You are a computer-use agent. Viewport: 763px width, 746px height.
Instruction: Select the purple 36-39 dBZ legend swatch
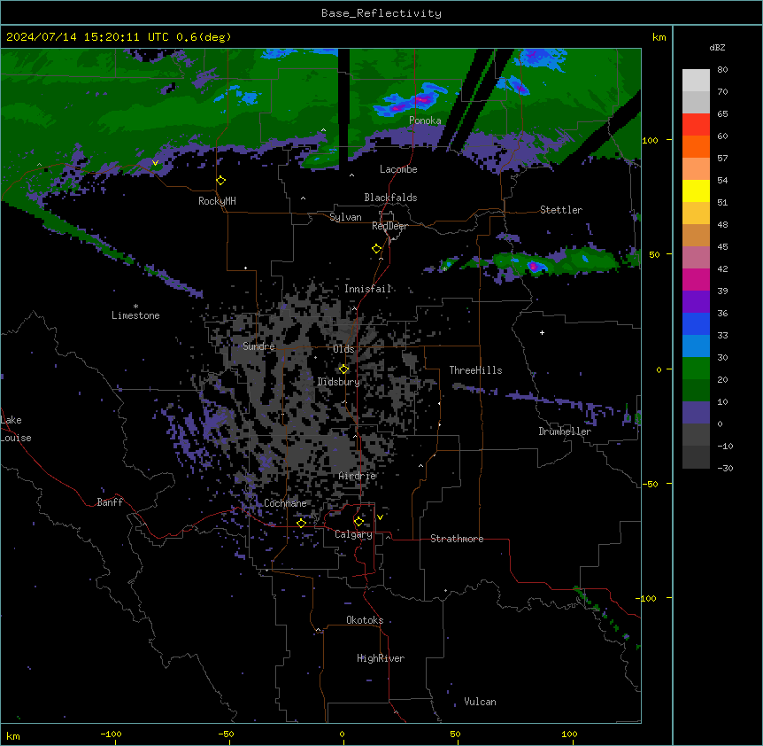pyautogui.click(x=696, y=302)
